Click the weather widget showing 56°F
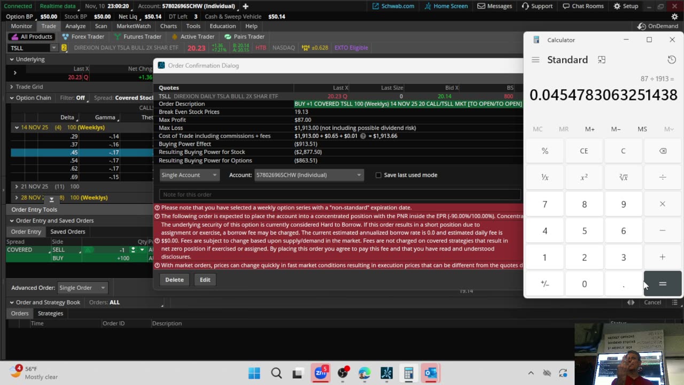 [33, 373]
